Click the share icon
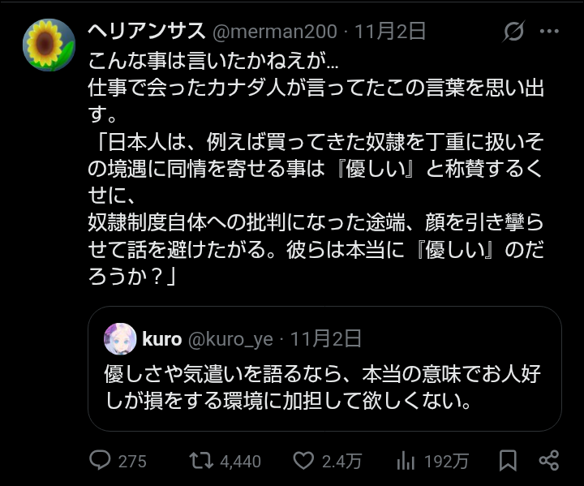 pyautogui.click(x=549, y=461)
